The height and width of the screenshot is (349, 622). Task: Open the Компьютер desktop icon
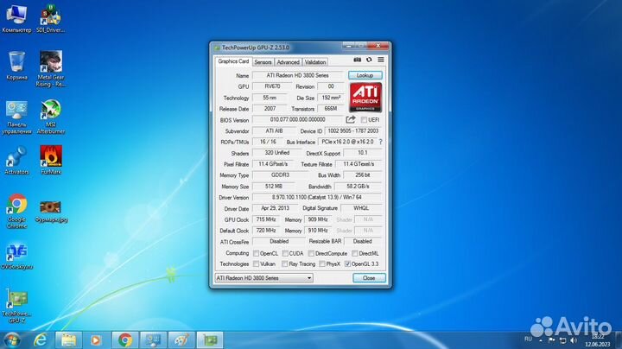[x=16, y=19]
